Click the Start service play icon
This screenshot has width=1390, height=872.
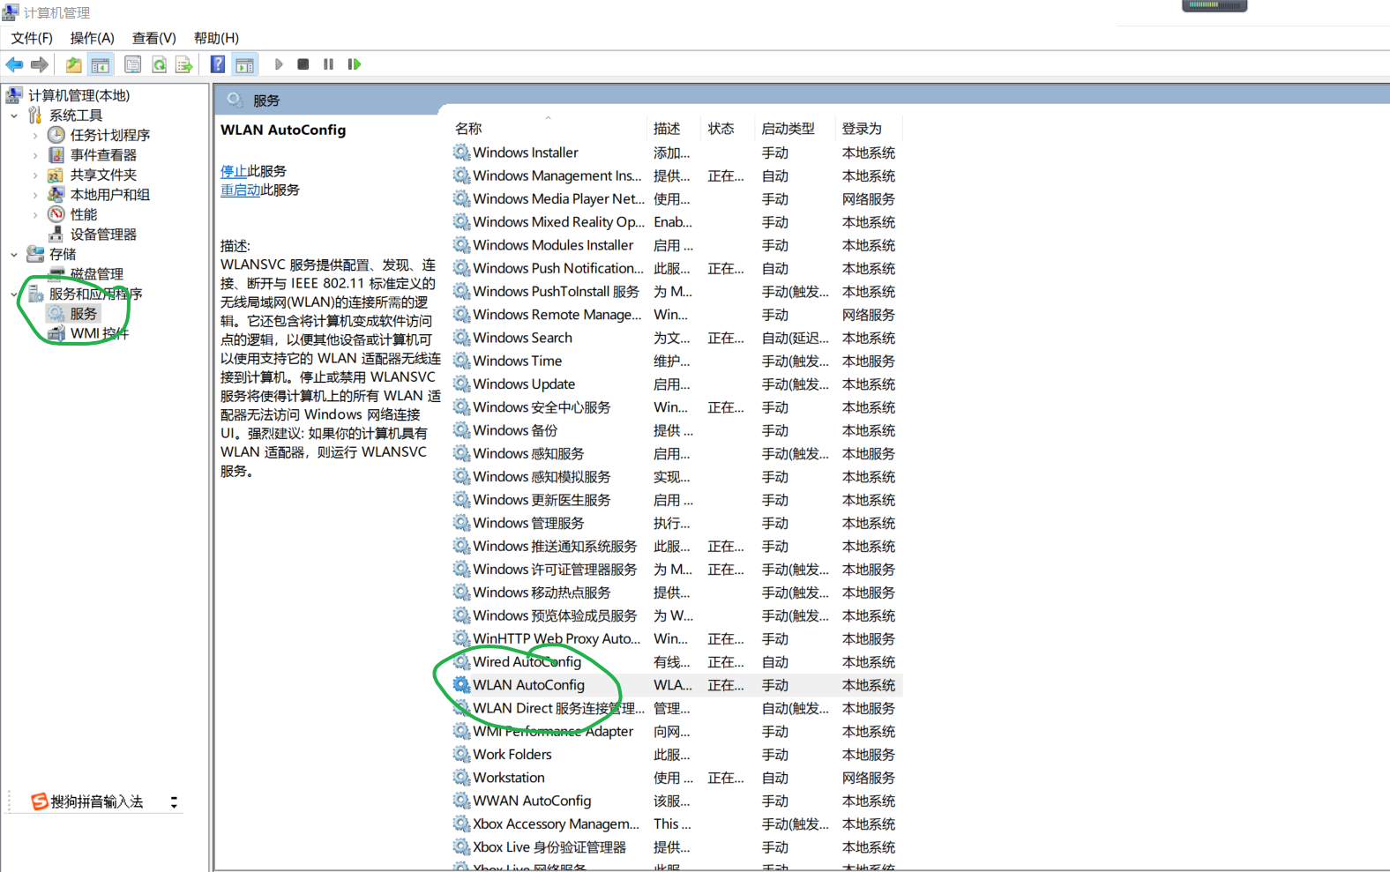pyautogui.click(x=279, y=64)
